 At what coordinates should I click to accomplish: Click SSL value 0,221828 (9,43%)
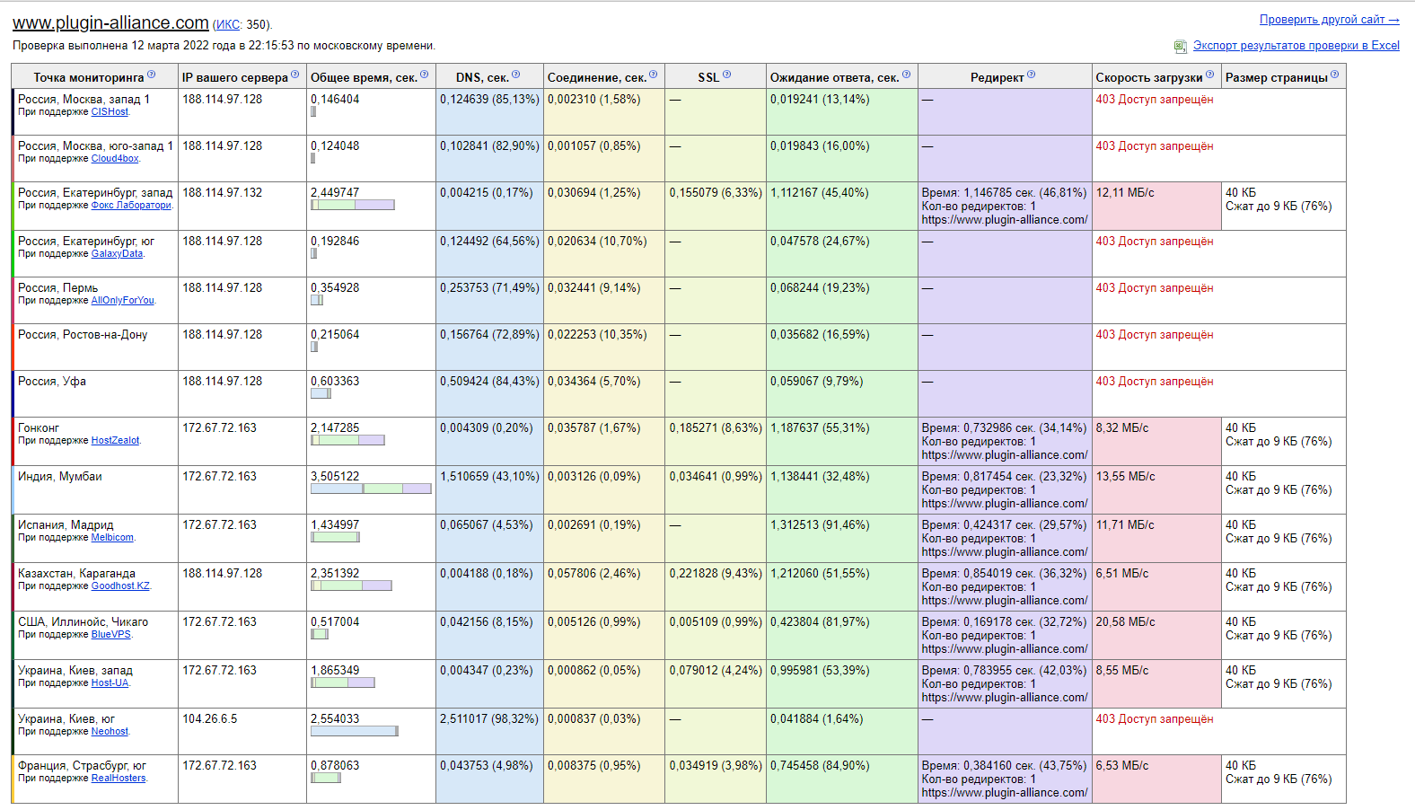(716, 573)
